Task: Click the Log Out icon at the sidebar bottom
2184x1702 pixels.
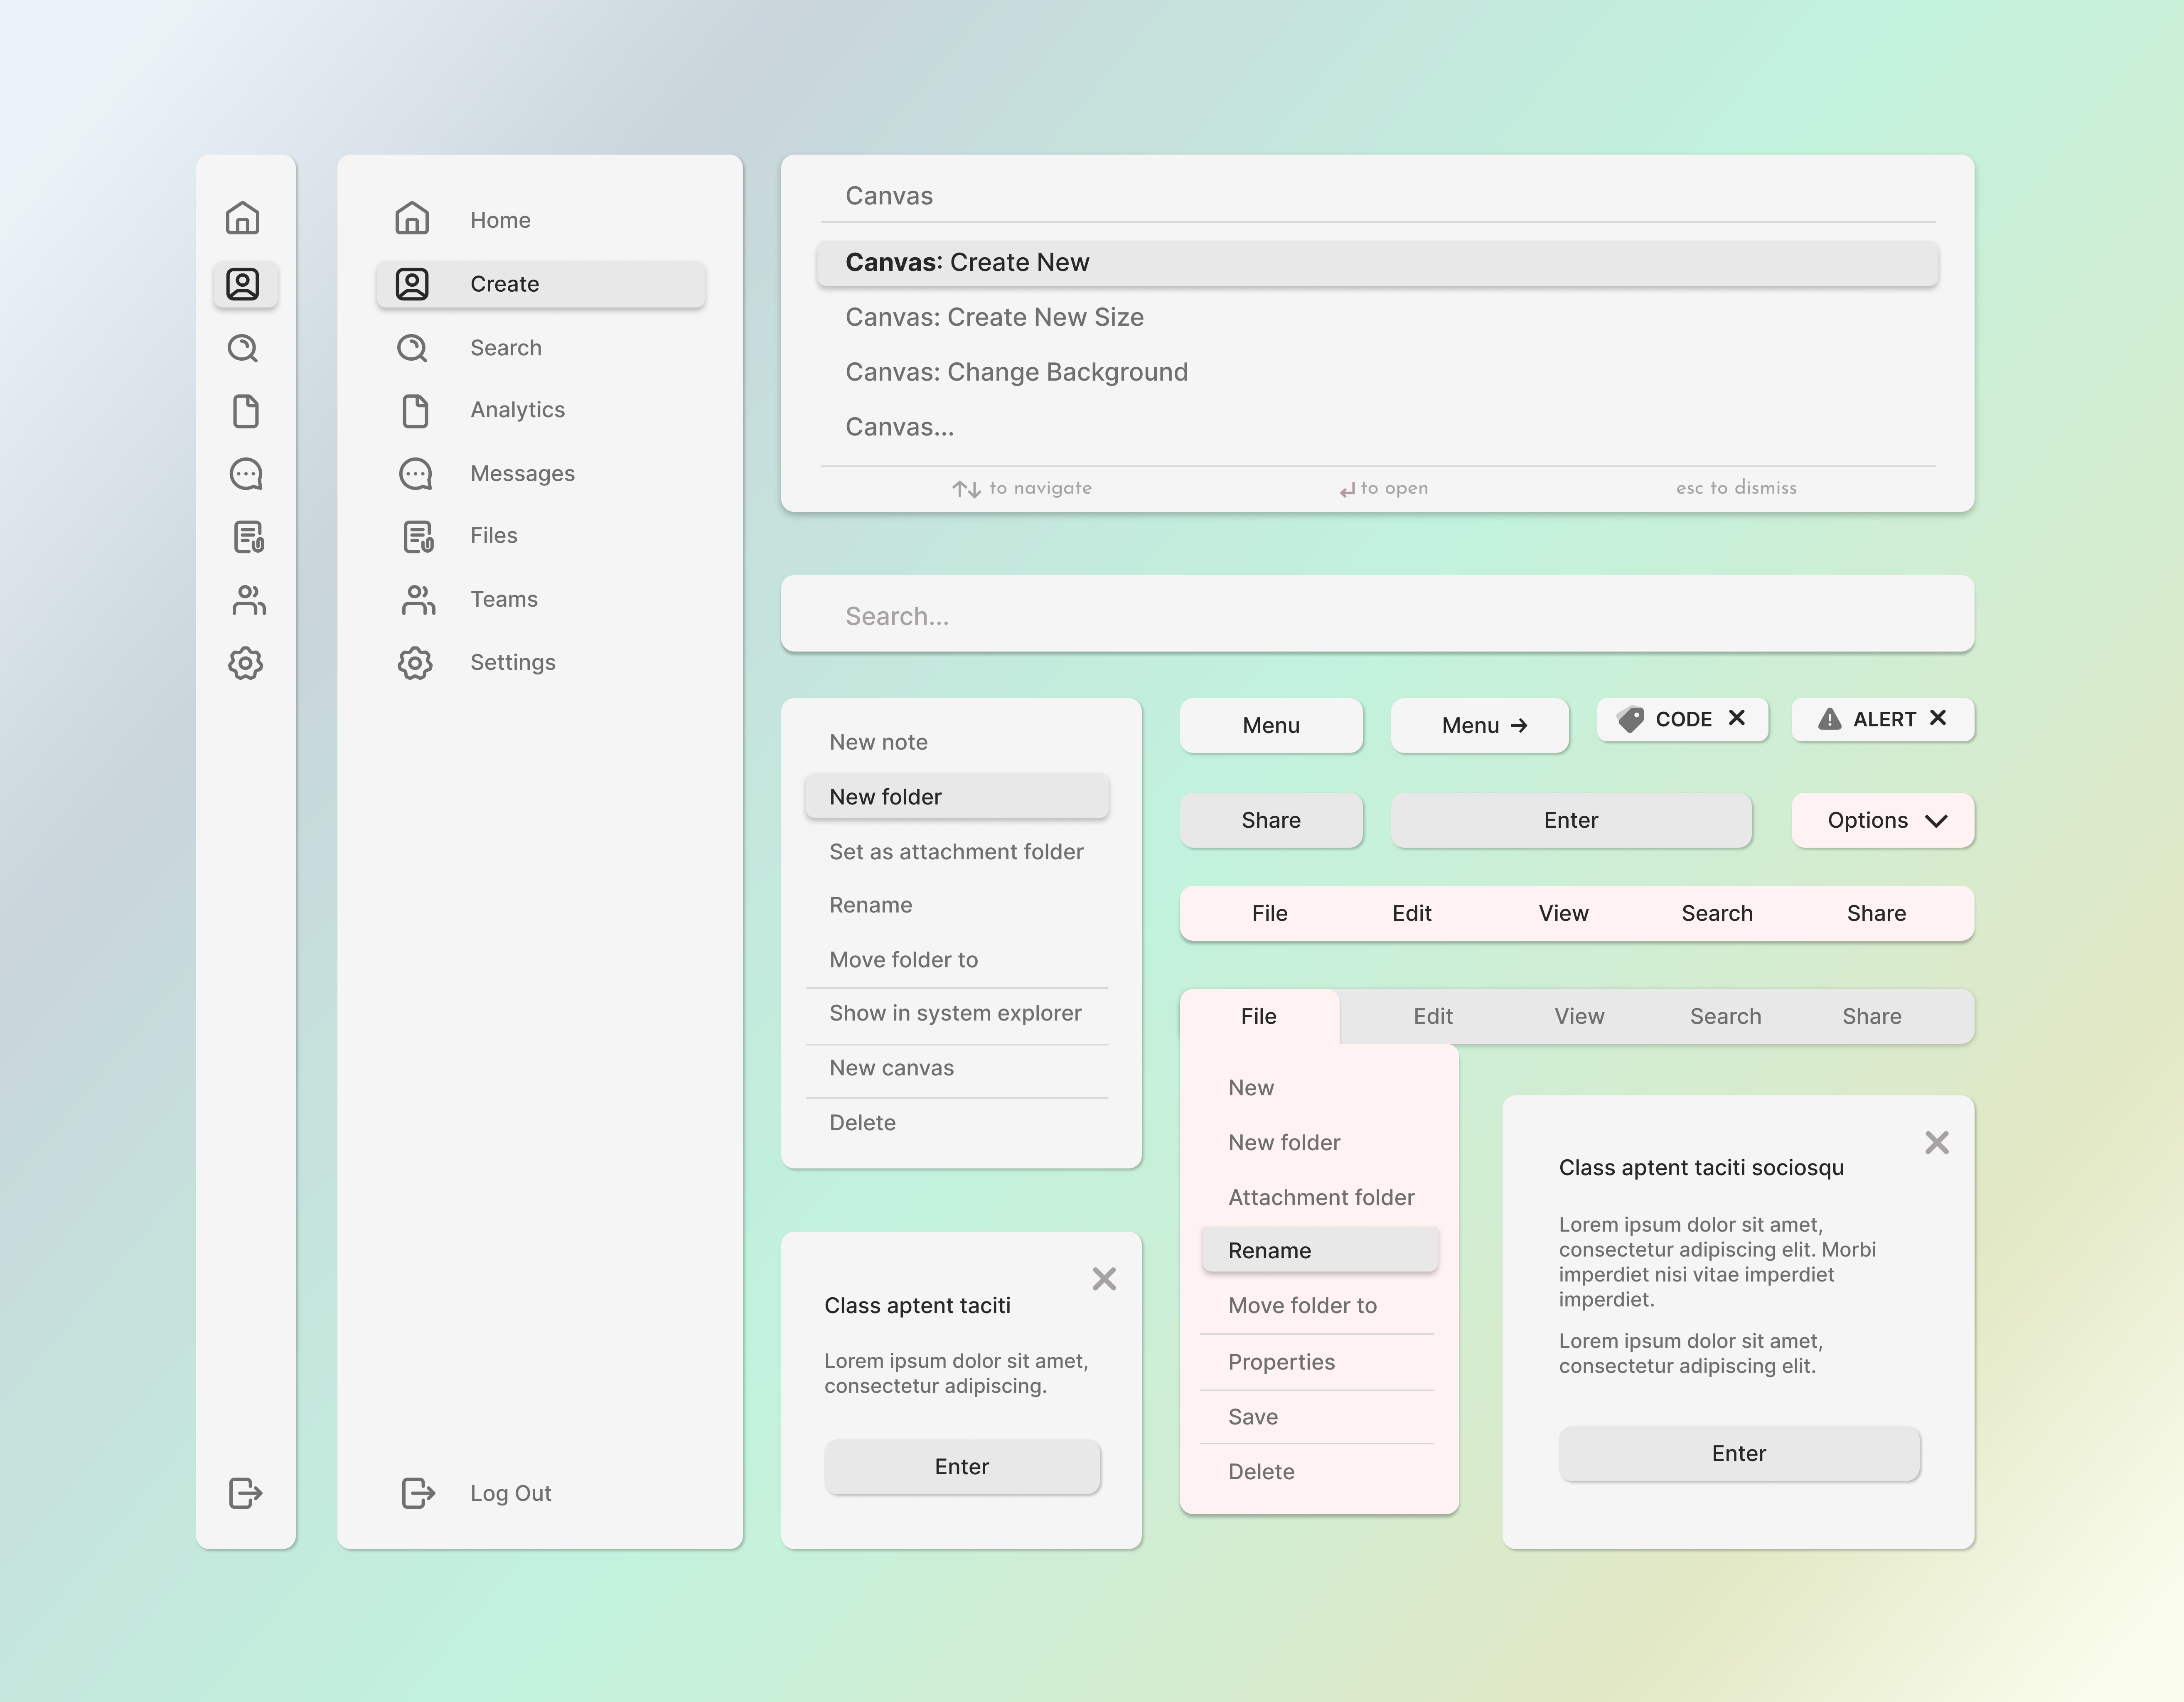Action: pos(245,1493)
